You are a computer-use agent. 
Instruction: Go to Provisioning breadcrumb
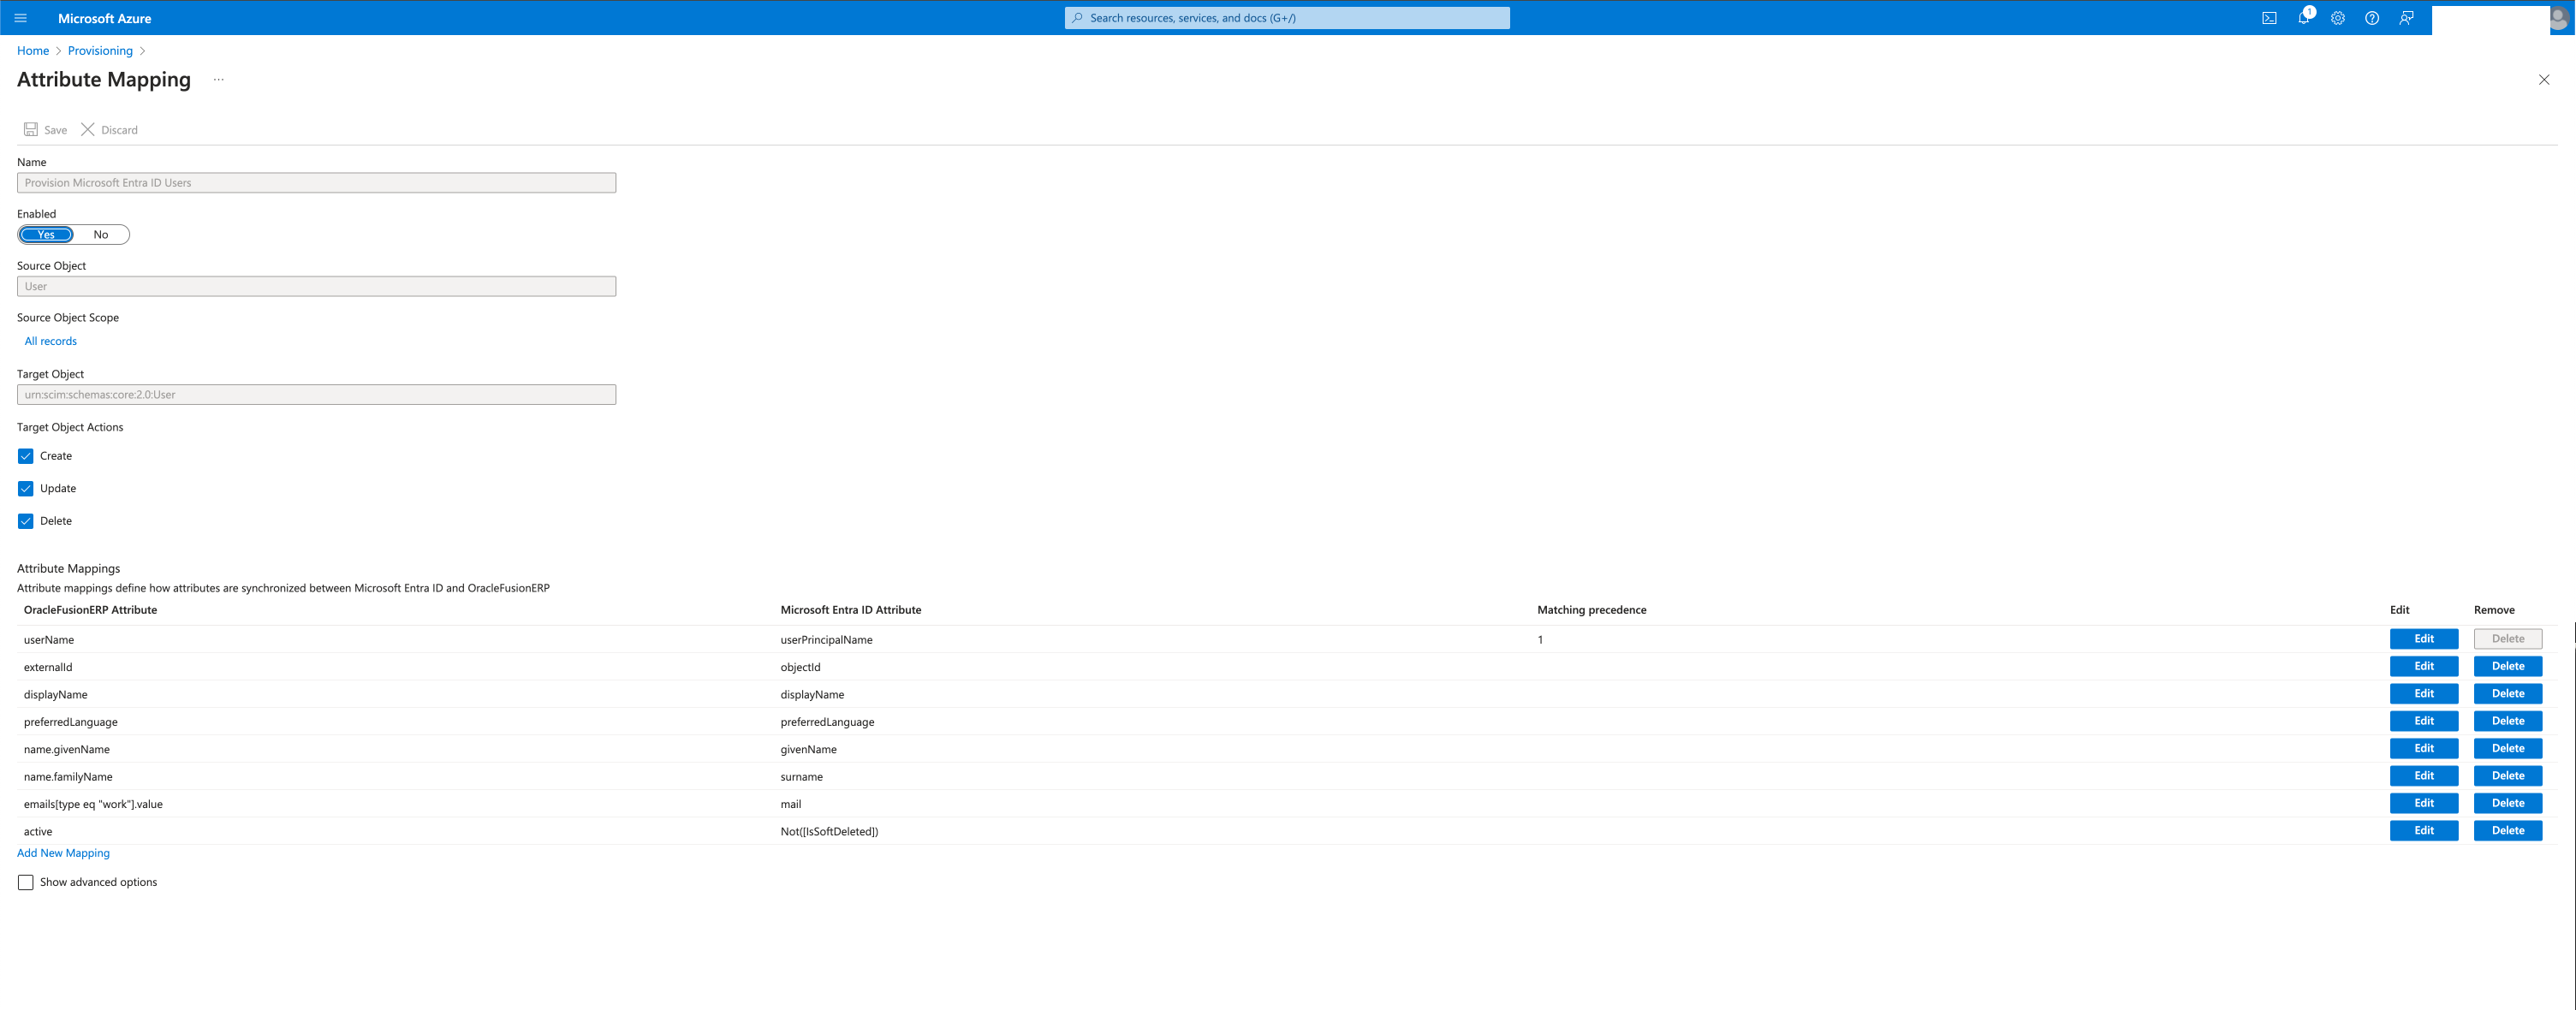pos(100,51)
